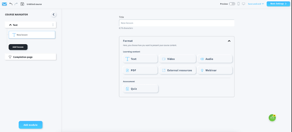Toggle the Preview switch
The image size is (292, 132).
232,4
